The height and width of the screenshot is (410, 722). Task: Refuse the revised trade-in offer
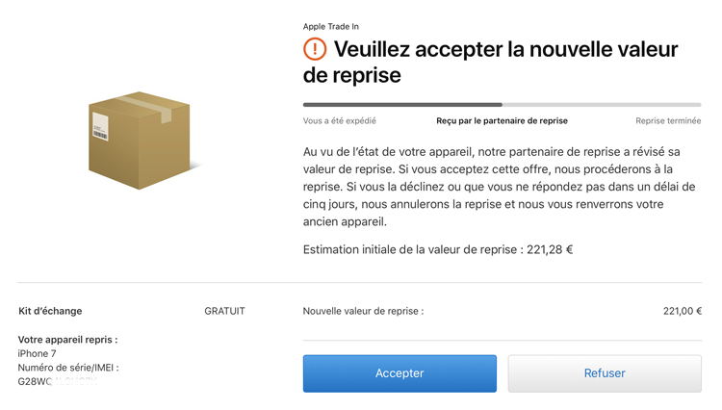pos(605,373)
